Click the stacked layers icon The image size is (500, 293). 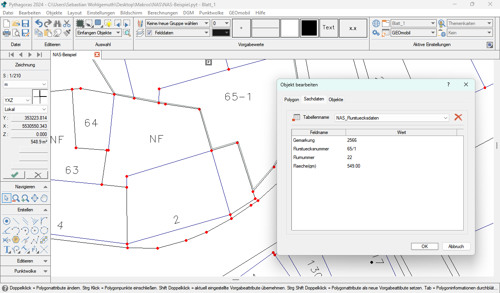tap(140, 33)
